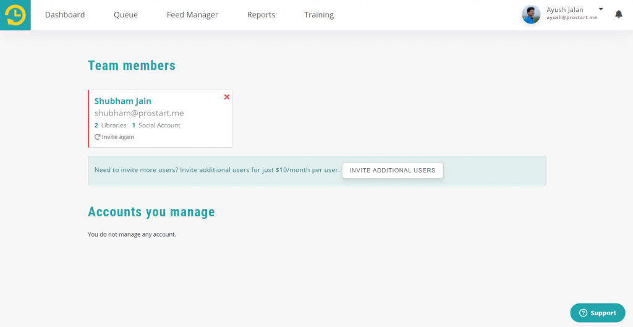Click the Invite again refresh icon

[x=97, y=137]
